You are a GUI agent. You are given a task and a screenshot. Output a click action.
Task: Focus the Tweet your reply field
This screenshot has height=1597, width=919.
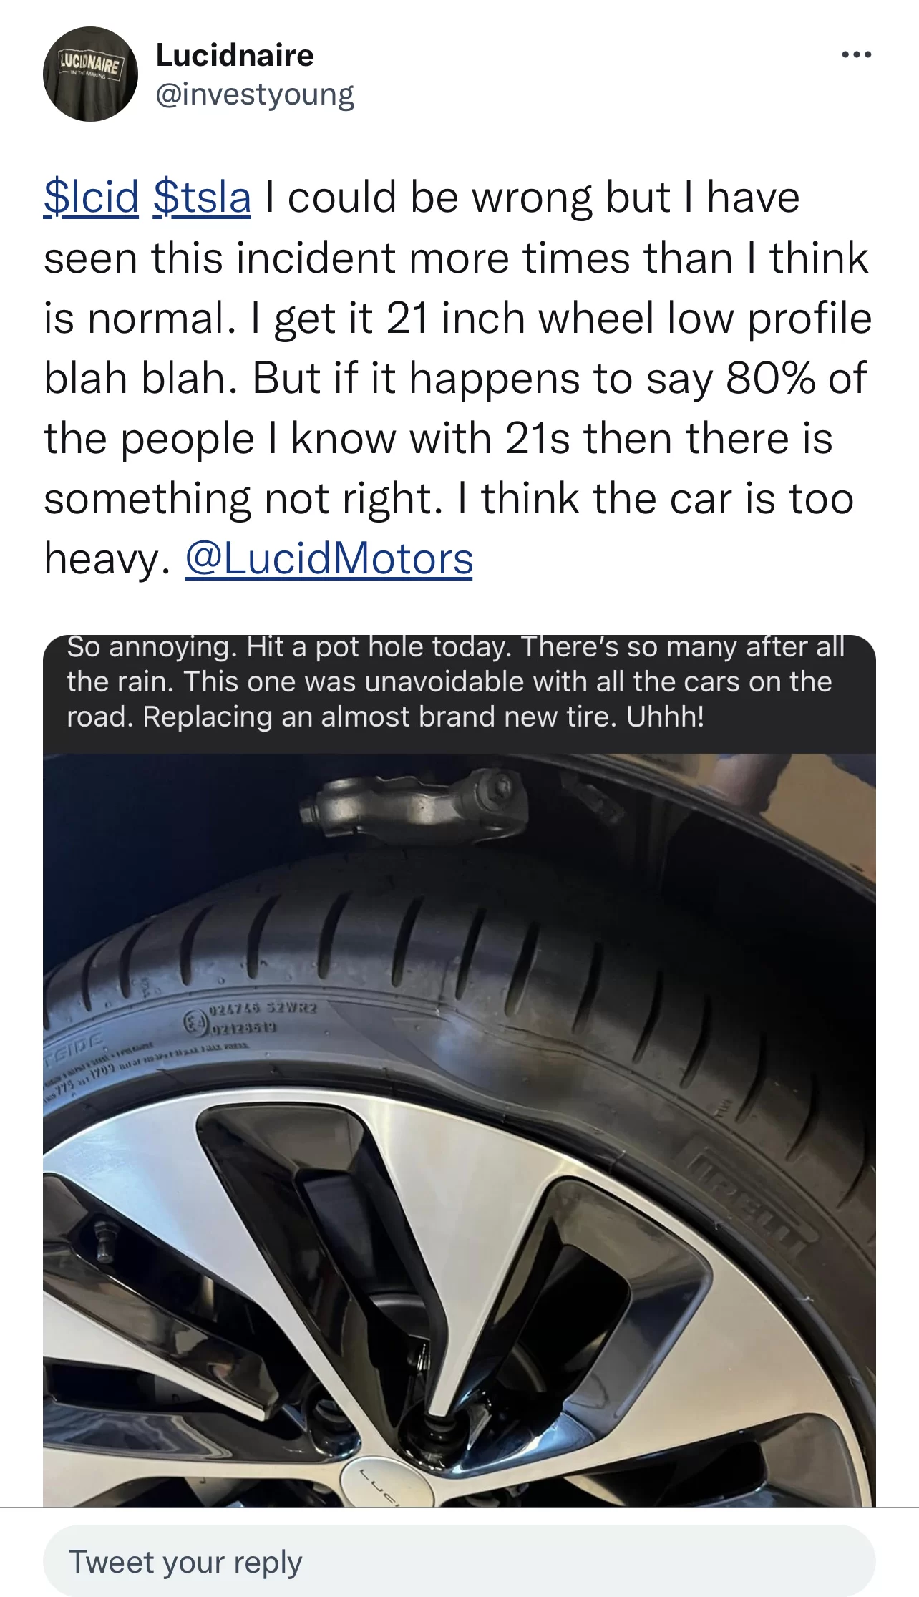pyautogui.click(x=459, y=1561)
